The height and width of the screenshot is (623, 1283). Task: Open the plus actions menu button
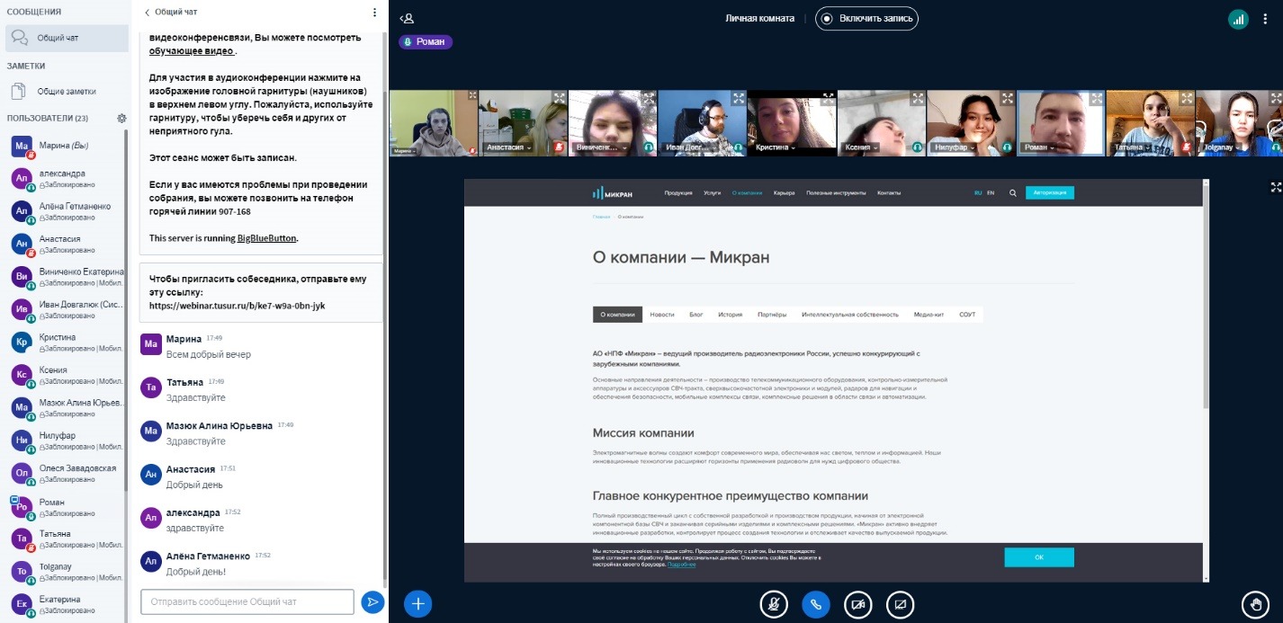coord(417,603)
